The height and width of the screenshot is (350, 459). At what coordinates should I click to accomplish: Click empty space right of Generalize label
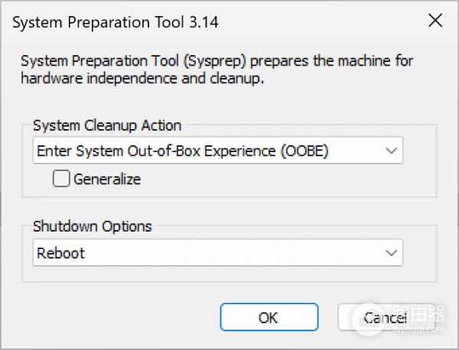coord(268,180)
